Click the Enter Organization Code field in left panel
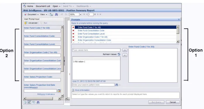This screenshot has height=109, width=204. tap(42, 56)
